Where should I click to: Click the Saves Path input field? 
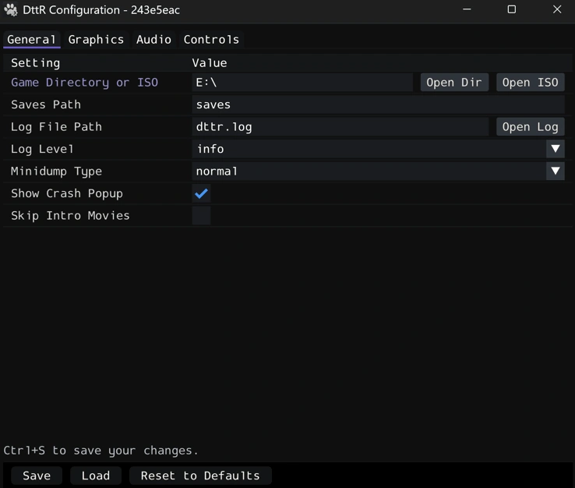(378, 104)
